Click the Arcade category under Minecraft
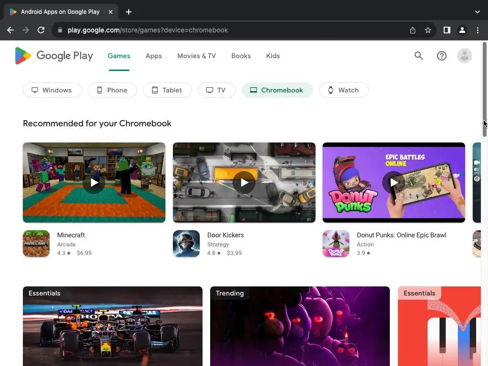The image size is (488, 366). 66,244
